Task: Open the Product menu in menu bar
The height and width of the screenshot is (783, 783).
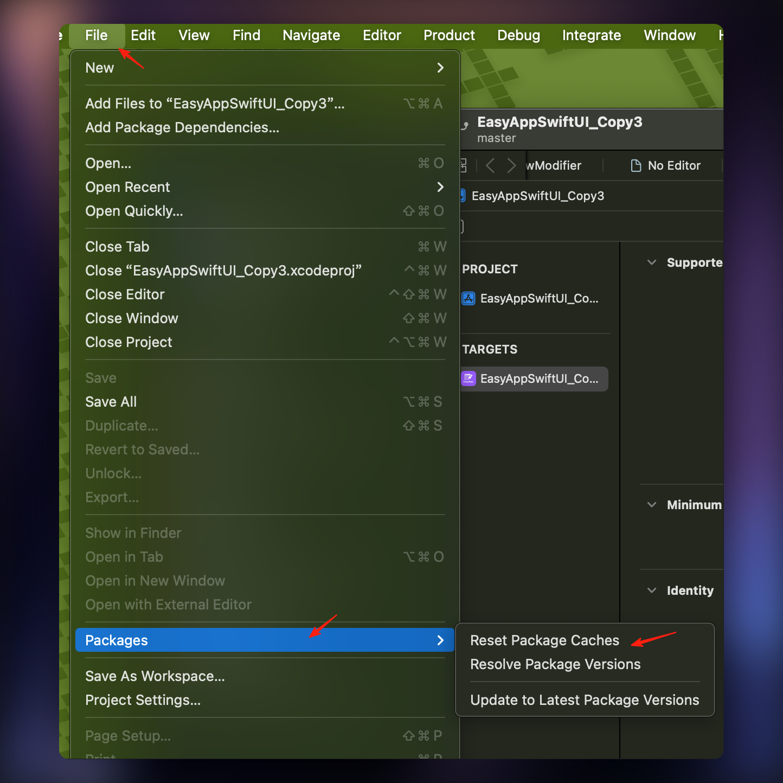Action: point(449,35)
